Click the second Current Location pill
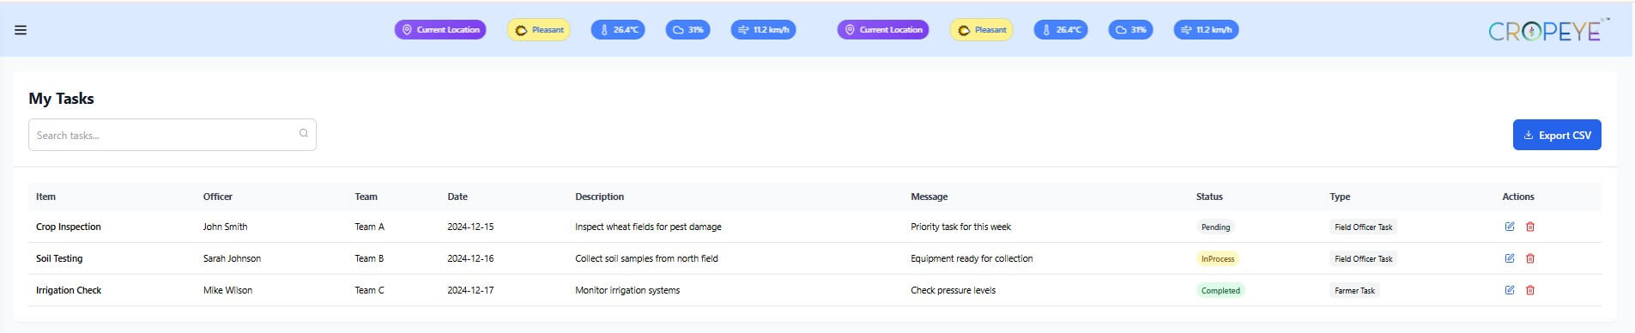 [883, 30]
